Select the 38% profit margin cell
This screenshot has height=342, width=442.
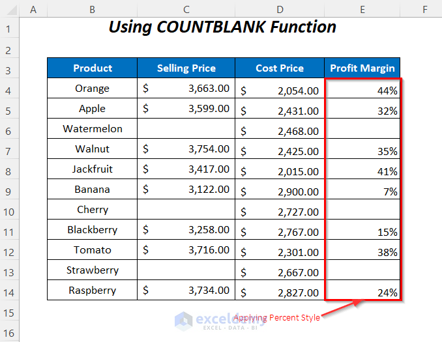[362, 249]
